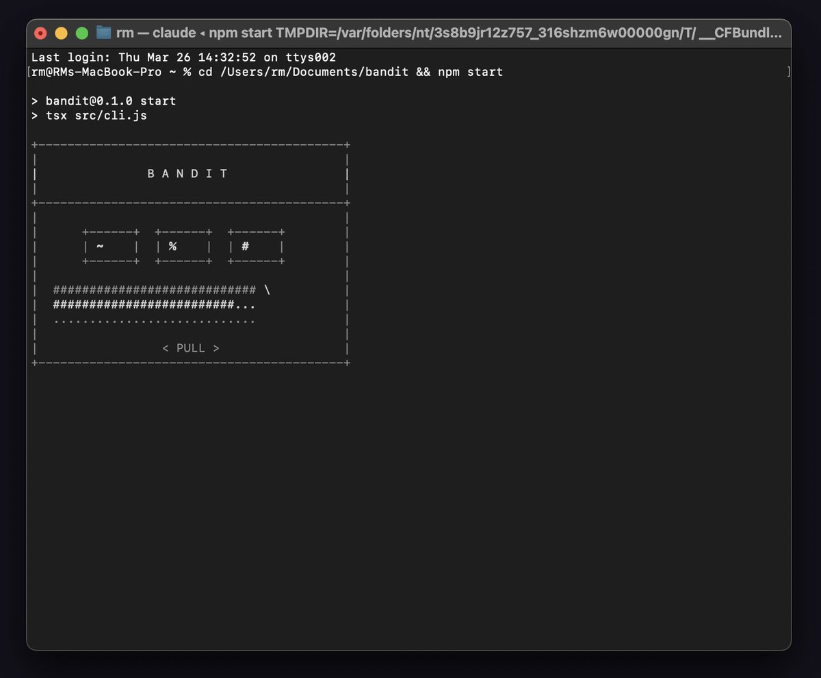
Task: Click the dotted empty progress row
Action: click(x=155, y=320)
